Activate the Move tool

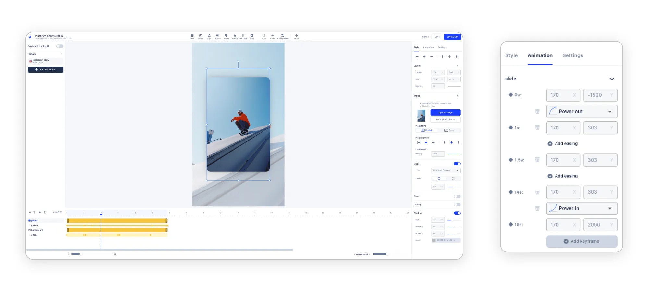click(297, 36)
